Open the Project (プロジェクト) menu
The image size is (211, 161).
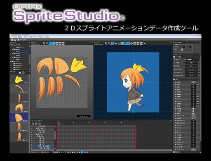point(28,37)
